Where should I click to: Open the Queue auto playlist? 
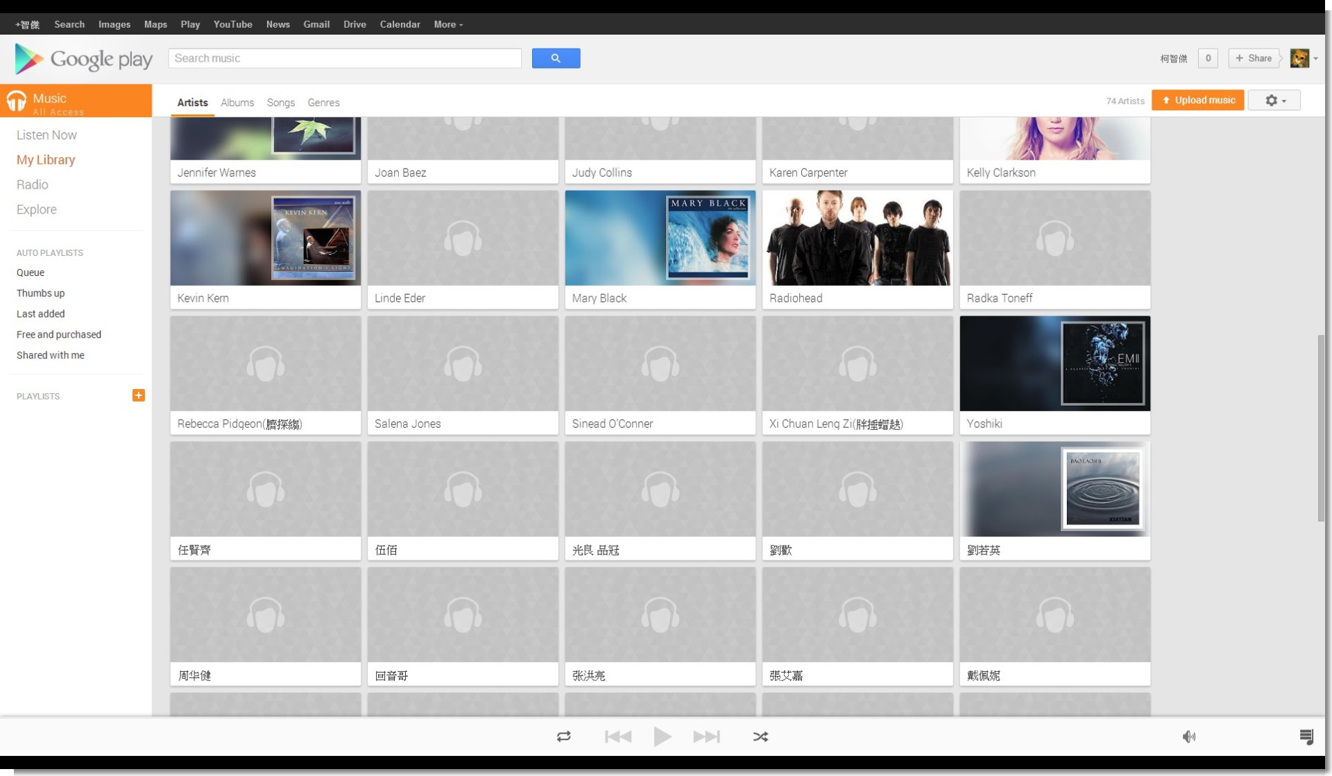[x=31, y=273]
